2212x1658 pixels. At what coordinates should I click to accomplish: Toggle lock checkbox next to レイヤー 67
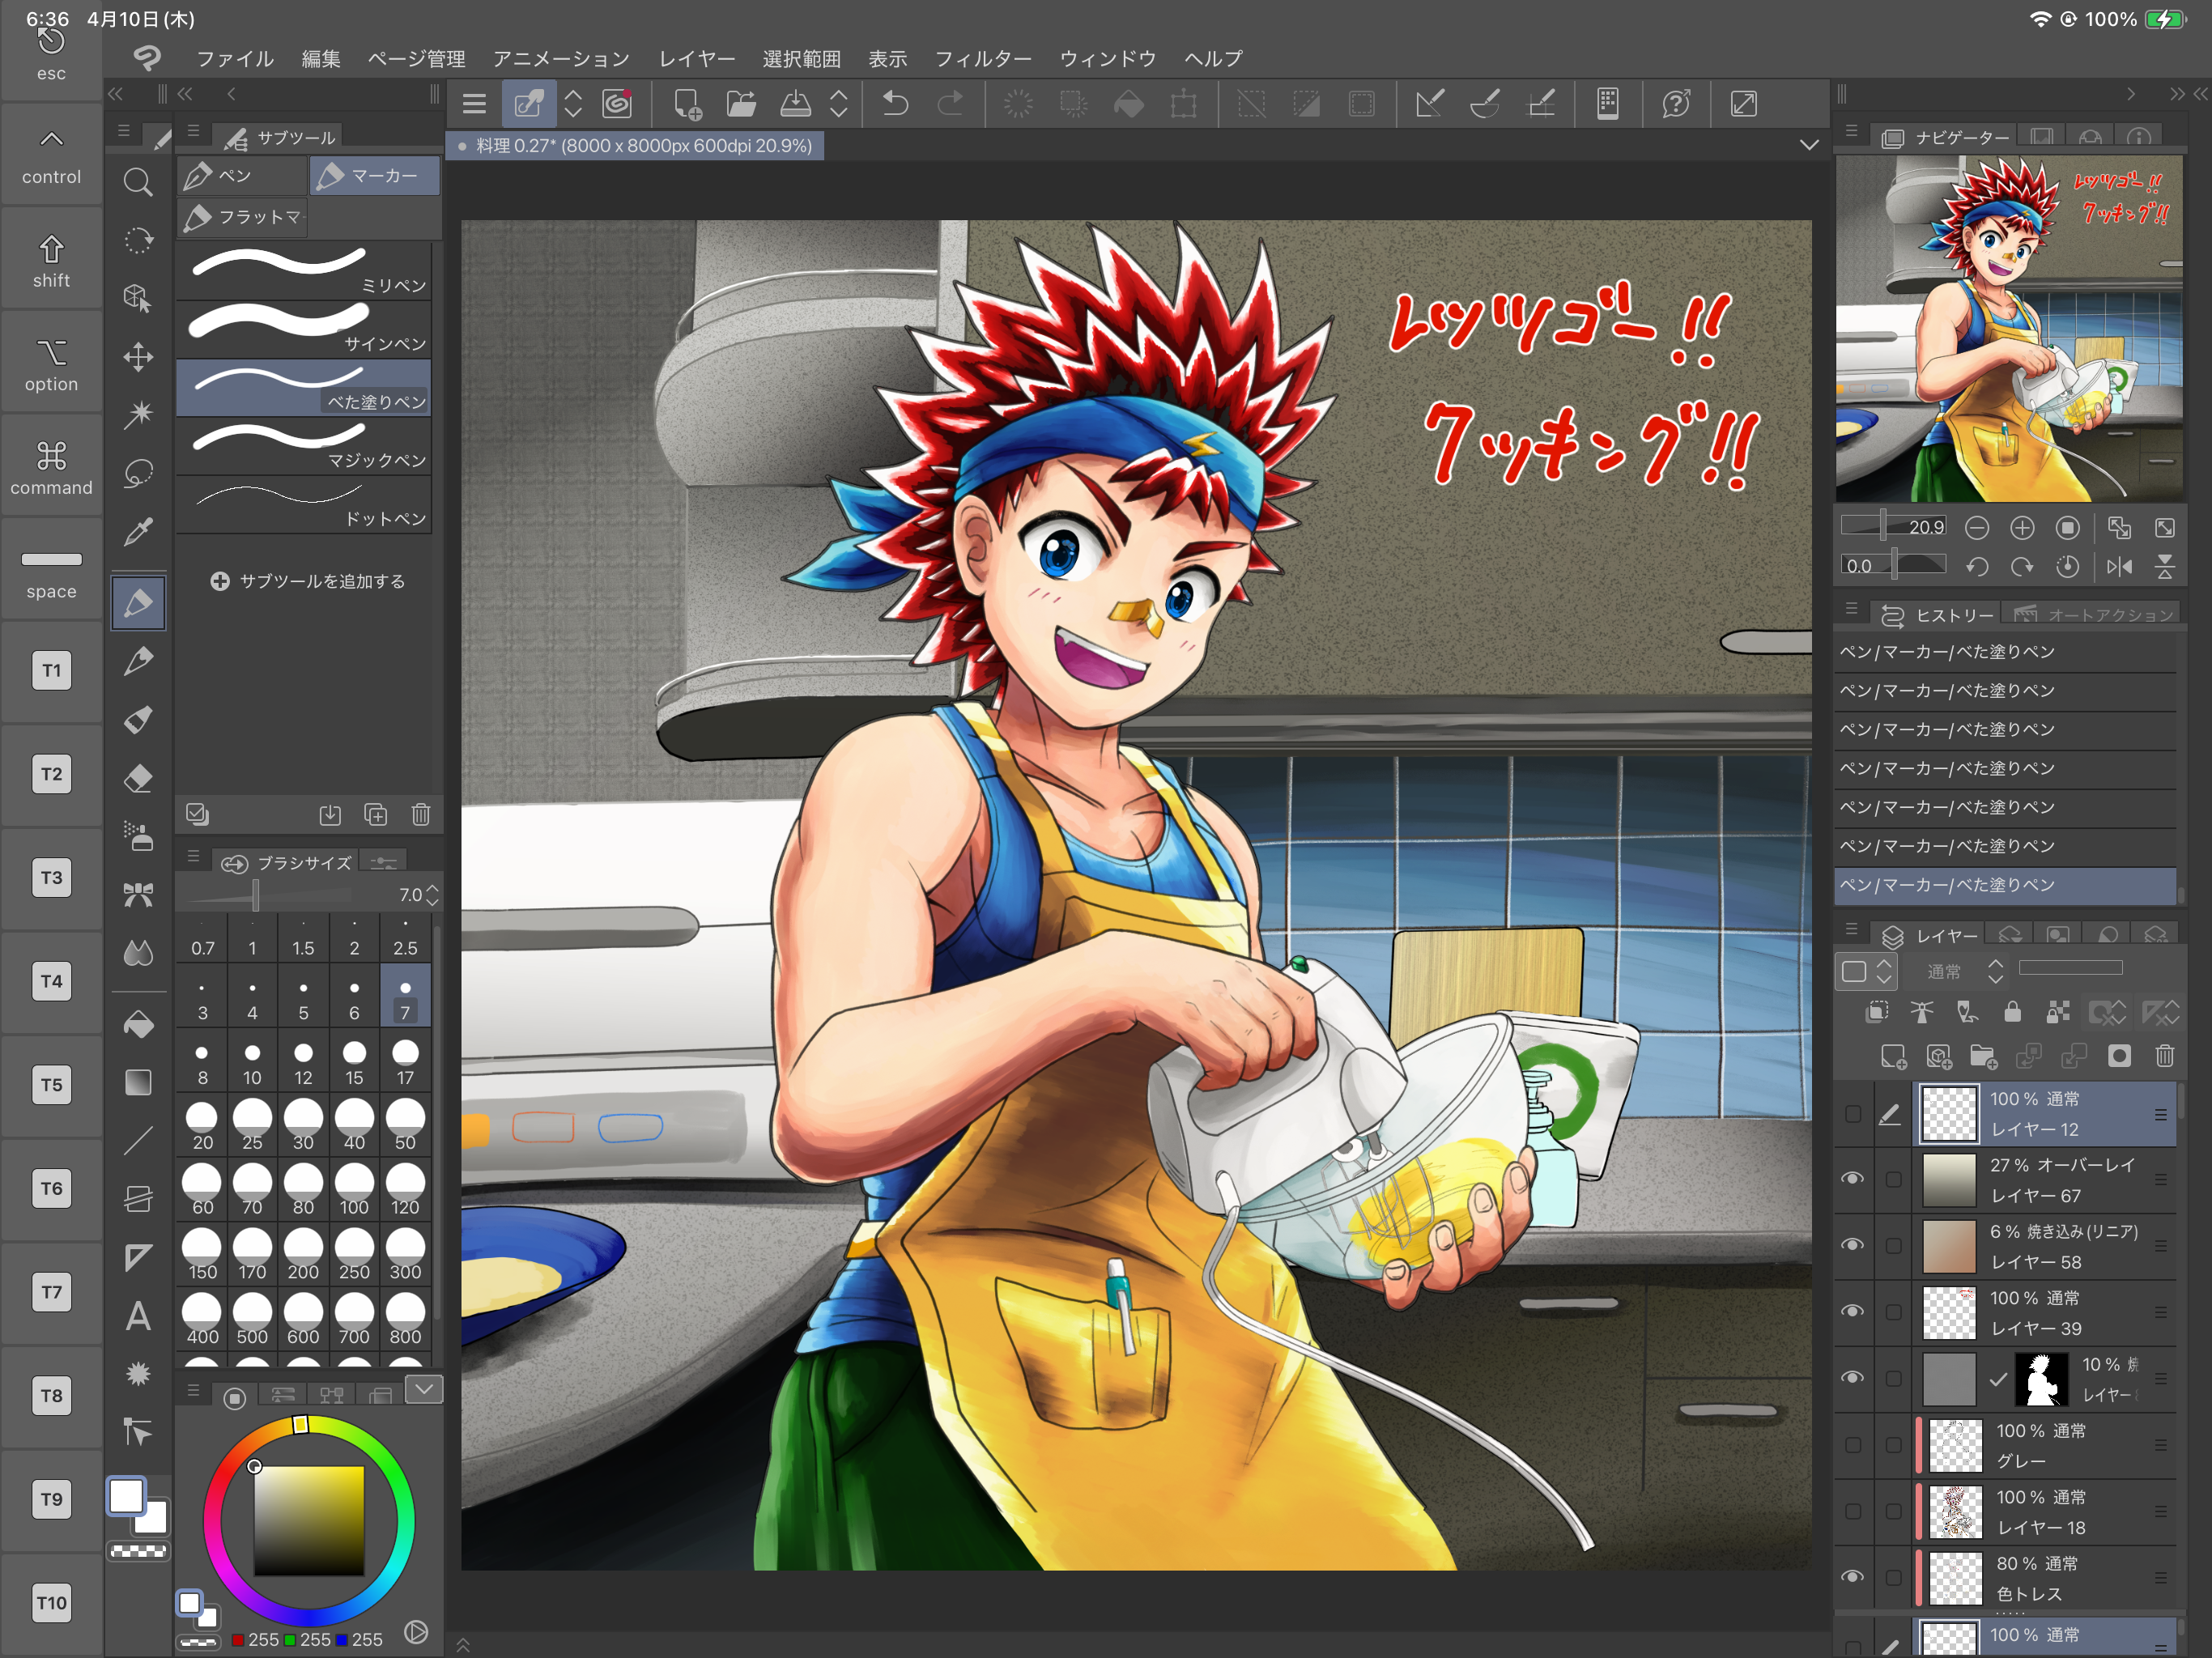click(x=1893, y=1179)
